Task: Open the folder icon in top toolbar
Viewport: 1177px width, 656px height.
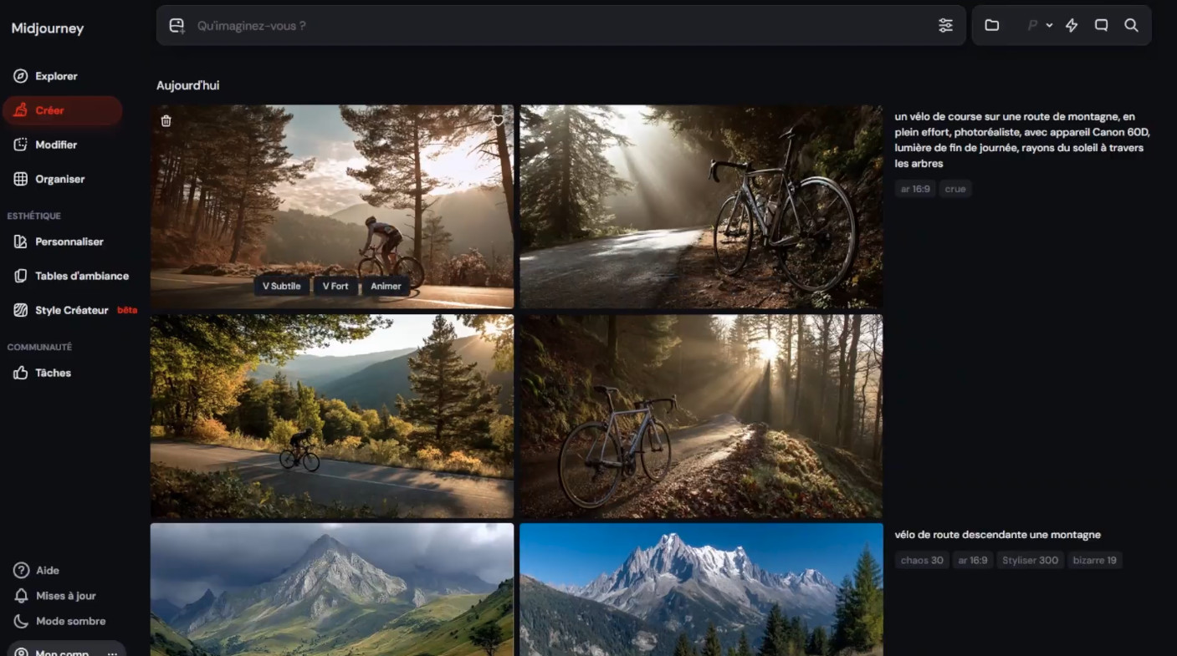Action: click(x=992, y=26)
